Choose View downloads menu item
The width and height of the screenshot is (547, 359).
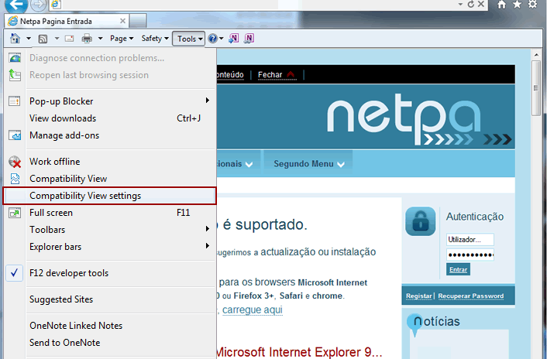point(110,118)
